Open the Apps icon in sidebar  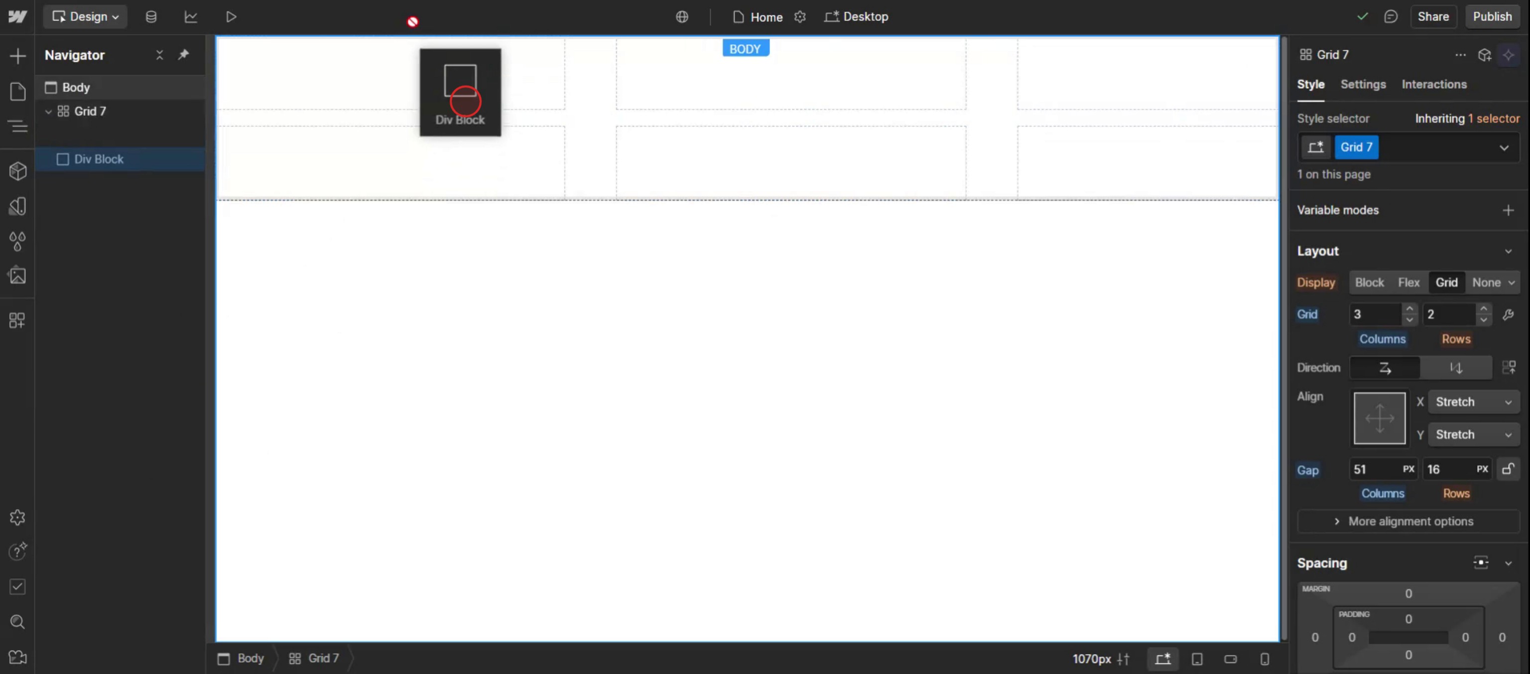18,321
